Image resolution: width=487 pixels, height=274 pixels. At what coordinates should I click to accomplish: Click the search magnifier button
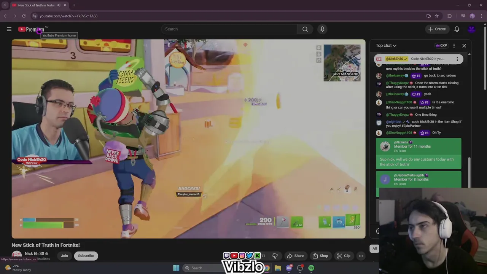click(x=305, y=29)
